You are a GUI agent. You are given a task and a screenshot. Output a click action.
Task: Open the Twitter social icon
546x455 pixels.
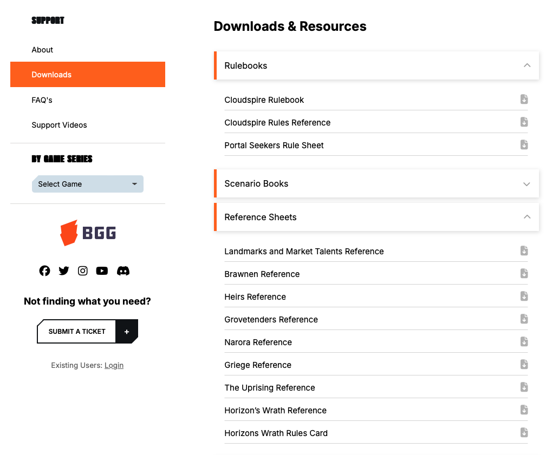coord(64,271)
